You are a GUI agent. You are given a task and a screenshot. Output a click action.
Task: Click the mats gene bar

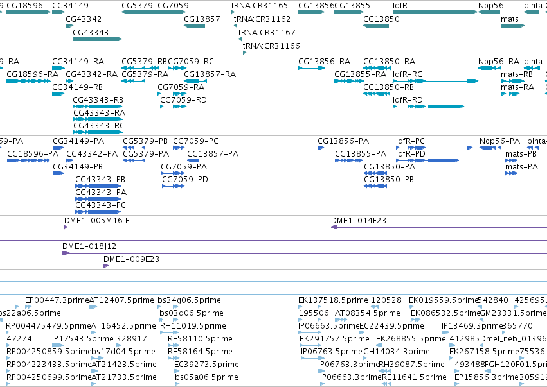[x=512, y=26]
